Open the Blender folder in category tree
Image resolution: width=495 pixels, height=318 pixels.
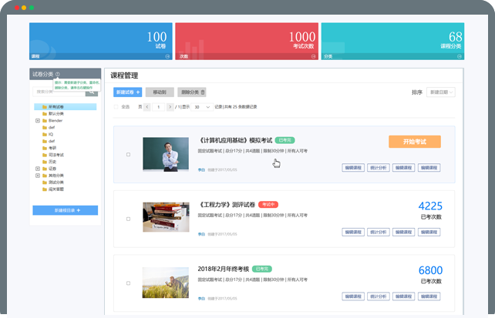tap(56, 120)
